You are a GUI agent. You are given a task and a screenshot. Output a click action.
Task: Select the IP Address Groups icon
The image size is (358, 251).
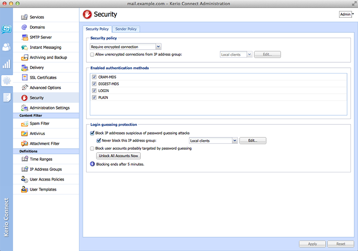click(24, 169)
